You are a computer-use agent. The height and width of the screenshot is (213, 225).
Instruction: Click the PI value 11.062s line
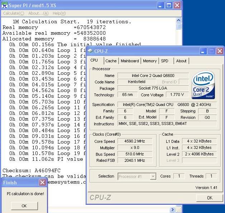46,159
